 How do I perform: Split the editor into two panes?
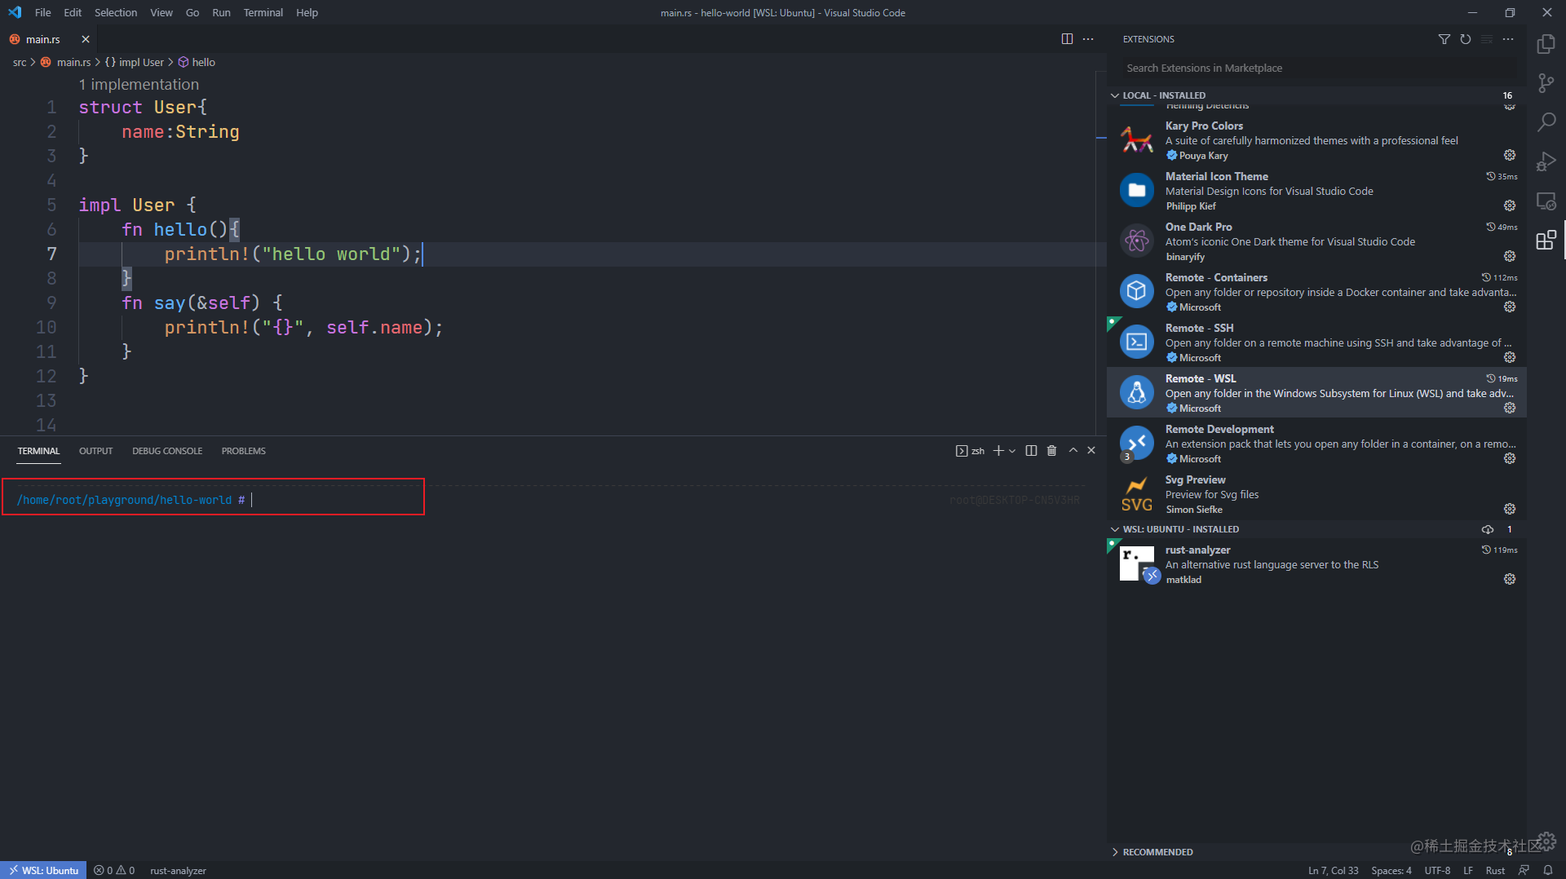pos(1067,38)
